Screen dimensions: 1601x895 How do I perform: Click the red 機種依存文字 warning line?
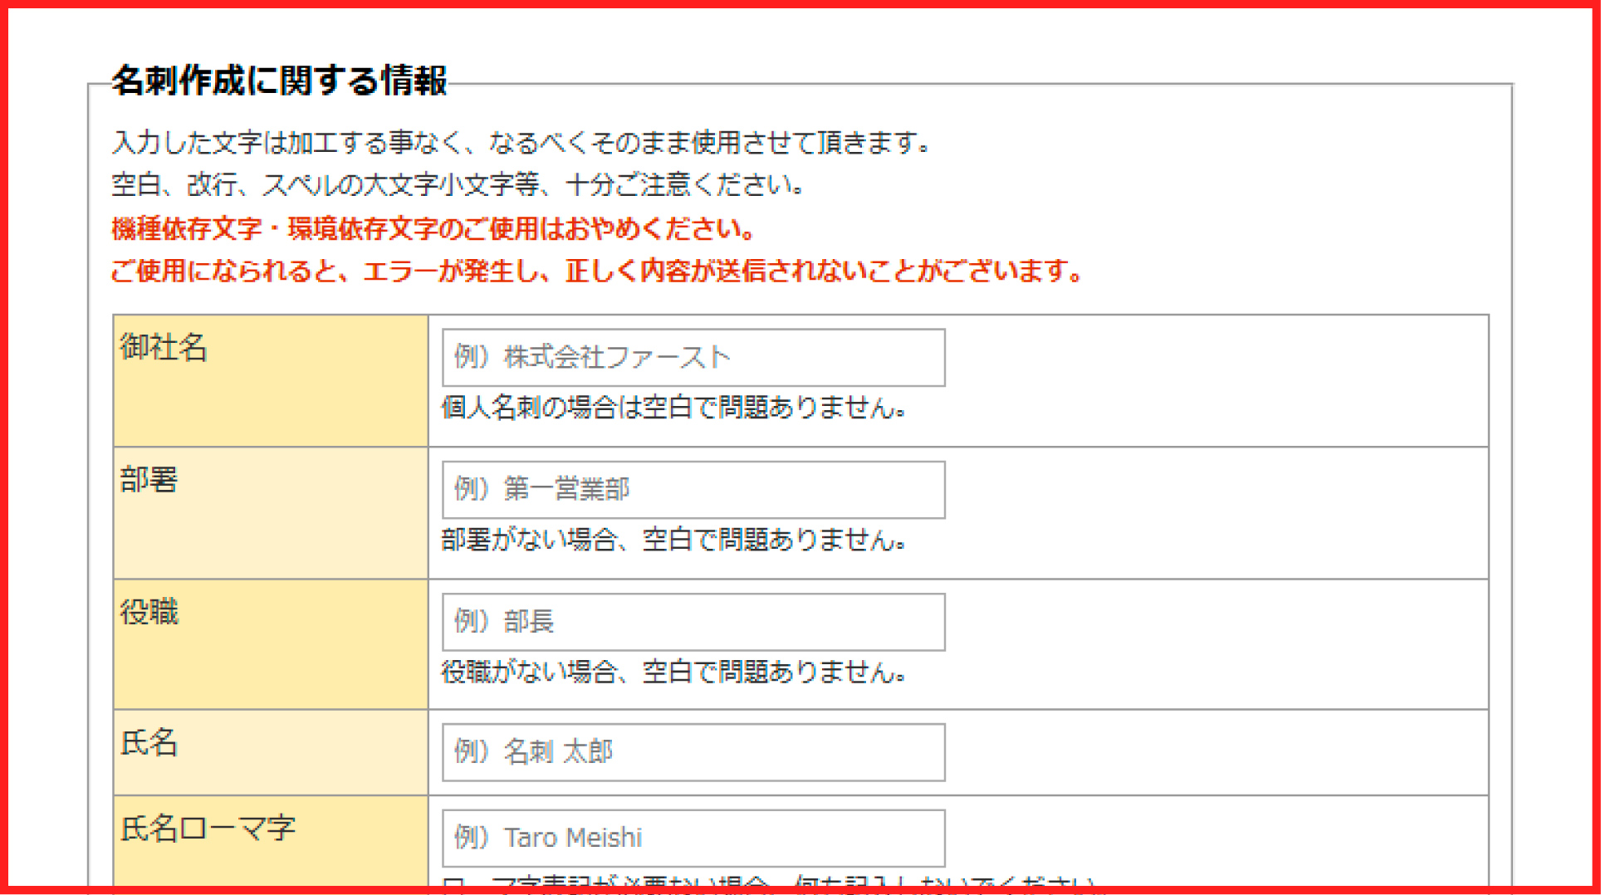click(433, 229)
